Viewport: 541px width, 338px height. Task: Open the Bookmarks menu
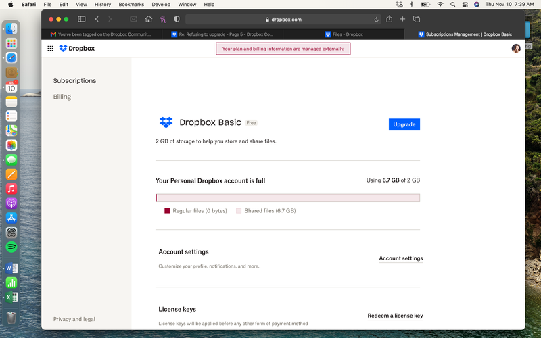click(131, 5)
